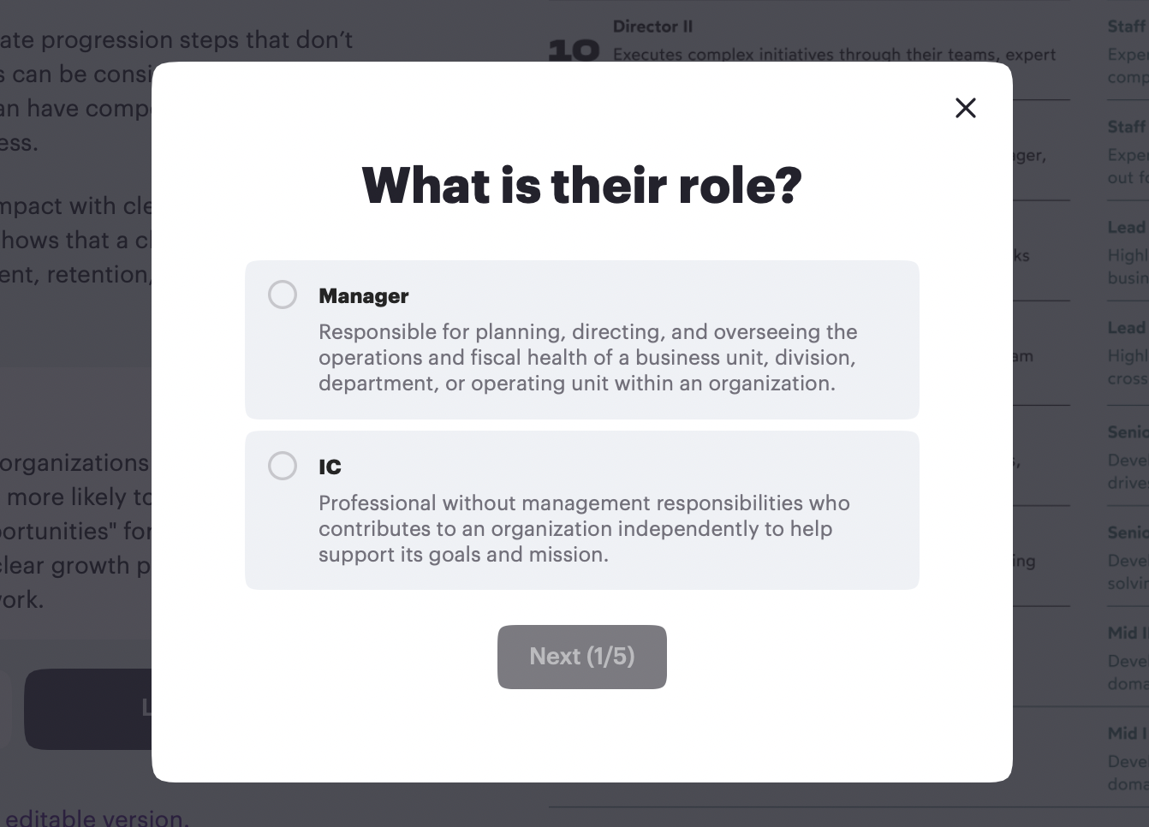Close the role selection dialog
This screenshot has width=1149, height=827.
966,108
